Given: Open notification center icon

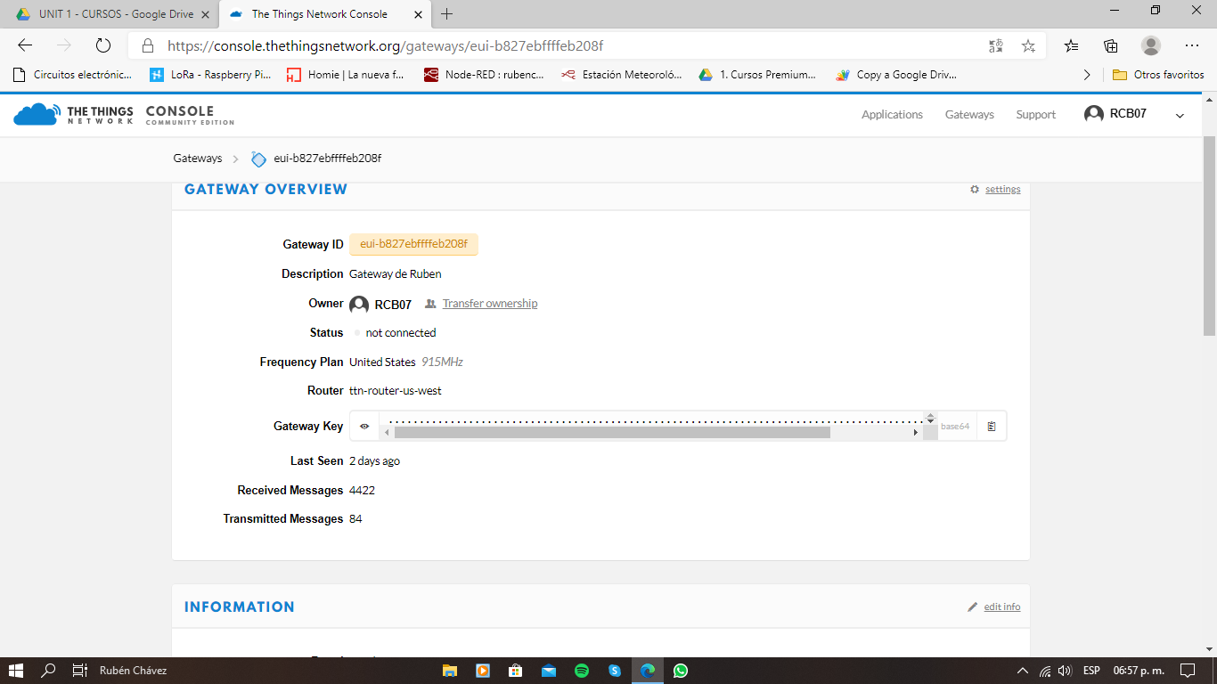Looking at the screenshot, I should click(1187, 671).
